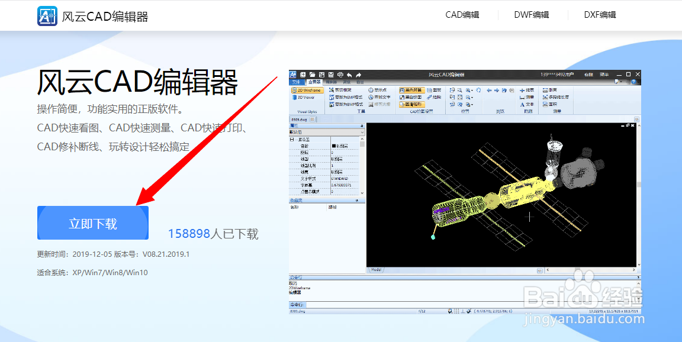
Task: Click the Redo arrow icon
Action: [x=358, y=75]
